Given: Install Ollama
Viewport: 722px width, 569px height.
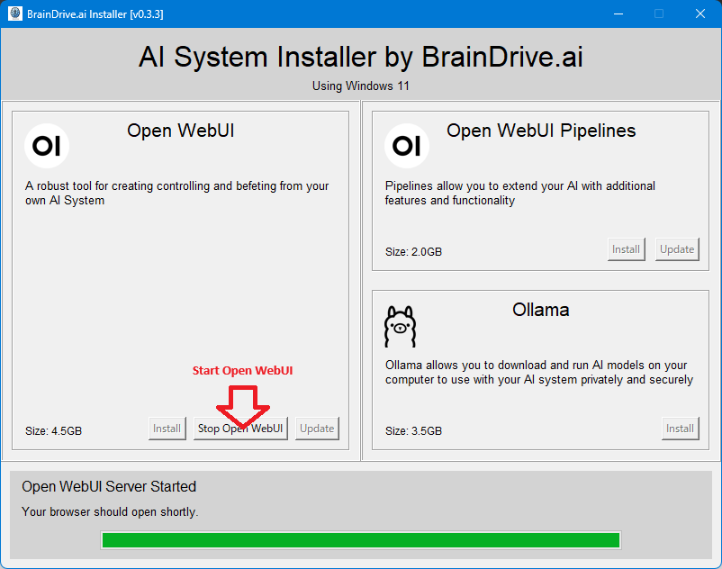Looking at the screenshot, I should [x=681, y=429].
